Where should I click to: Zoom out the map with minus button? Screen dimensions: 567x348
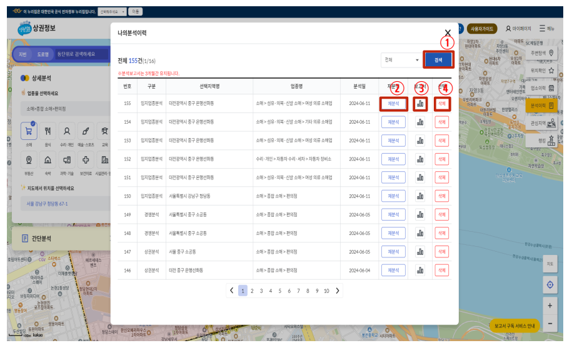click(550, 324)
